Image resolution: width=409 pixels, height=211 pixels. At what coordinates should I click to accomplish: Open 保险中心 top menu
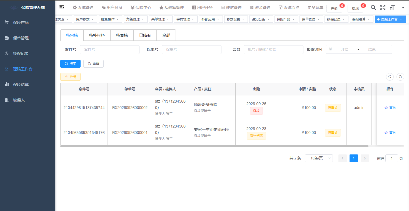coord(141,7)
